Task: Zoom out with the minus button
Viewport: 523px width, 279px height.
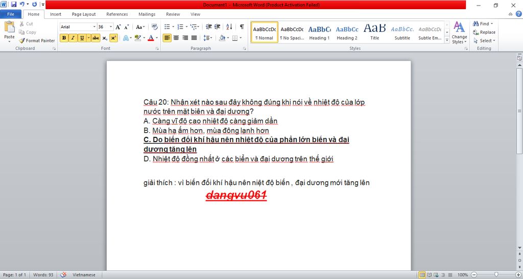Action: point(474,275)
